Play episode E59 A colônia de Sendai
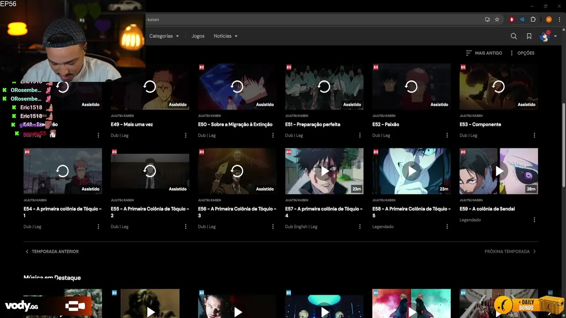The width and height of the screenshot is (566, 318). (x=498, y=171)
